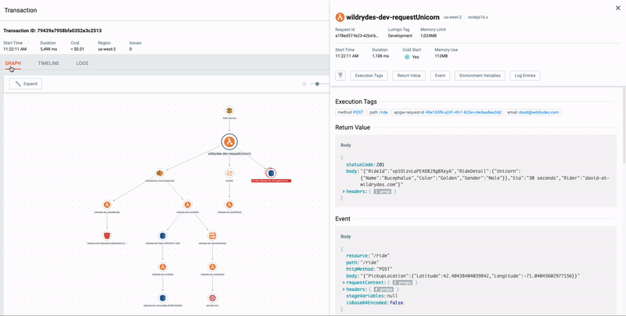Click the Memory Use 112MB value

click(x=441, y=56)
